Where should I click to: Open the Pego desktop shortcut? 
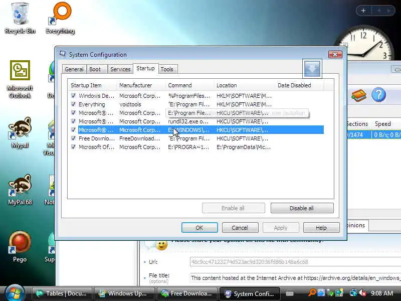[20, 246]
